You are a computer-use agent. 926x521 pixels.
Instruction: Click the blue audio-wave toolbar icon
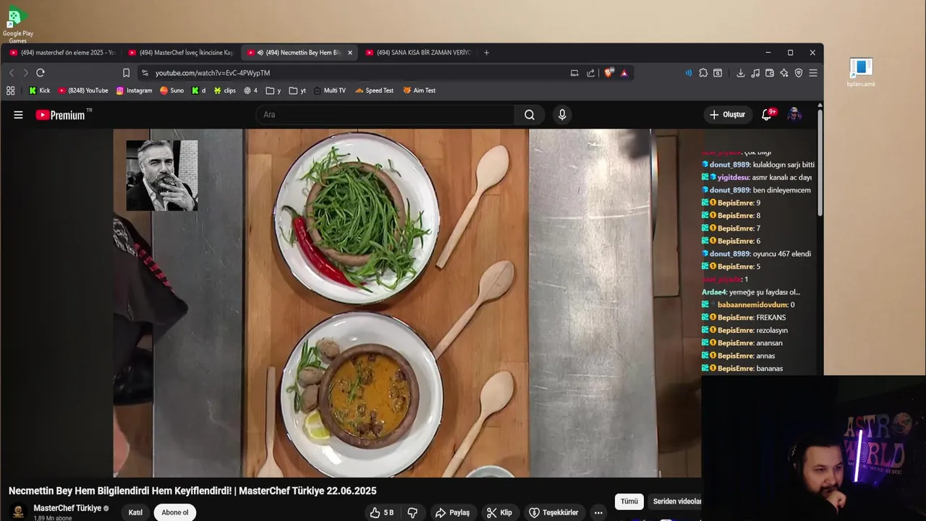click(689, 72)
